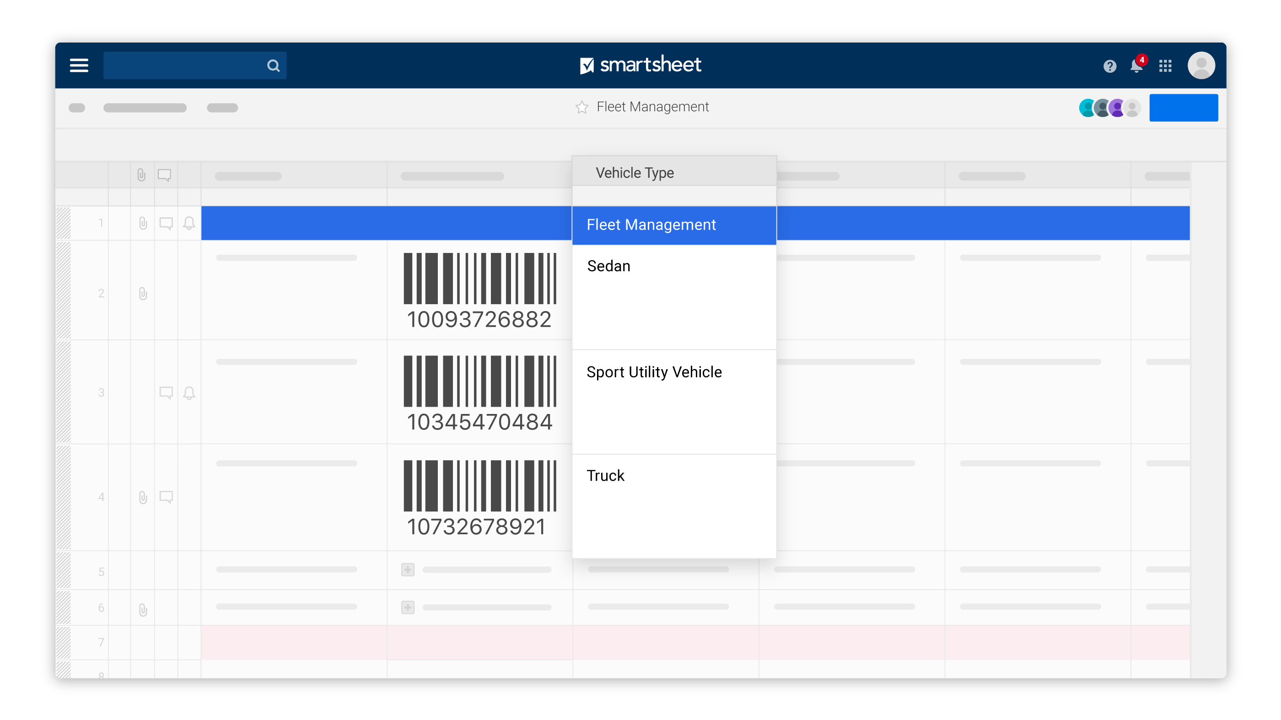
Task: Click the notifications bell icon
Action: (1137, 65)
